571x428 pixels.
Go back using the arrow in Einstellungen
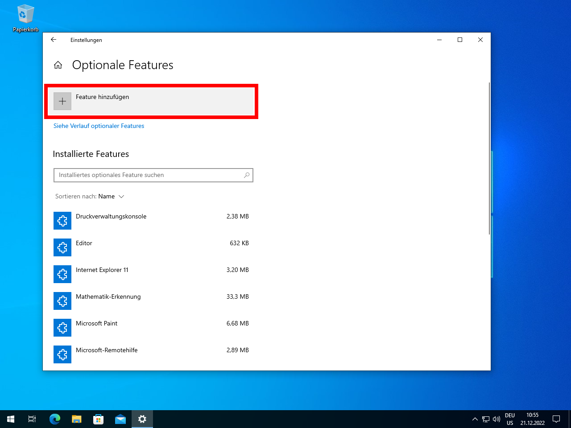pyautogui.click(x=54, y=40)
